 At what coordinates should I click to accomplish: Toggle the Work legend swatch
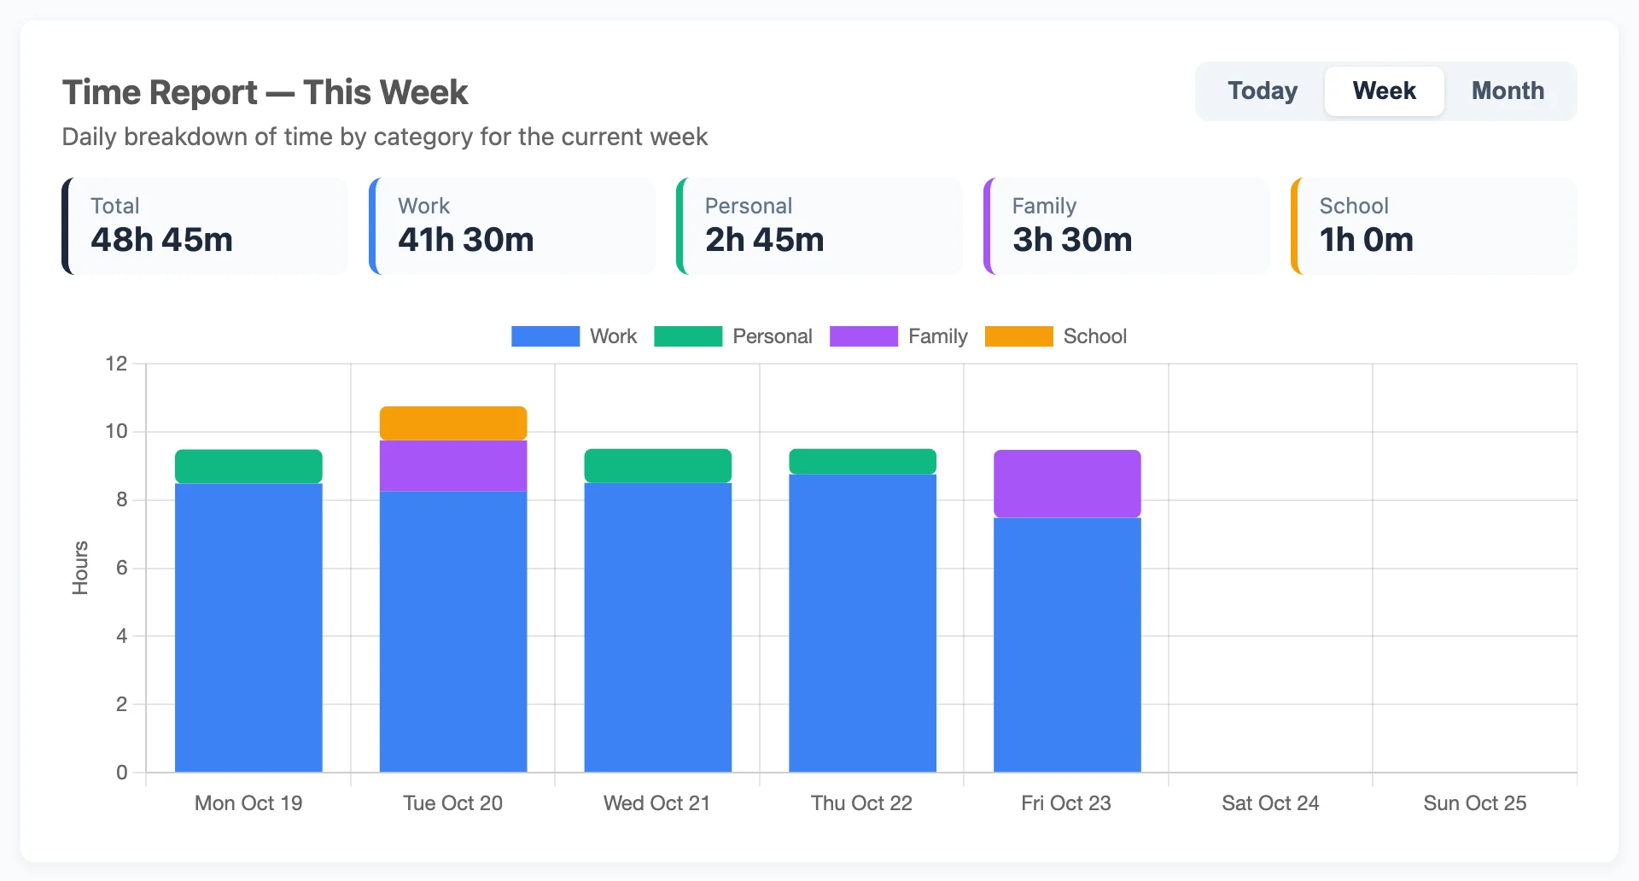pyautogui.click(x=545, y=336)
